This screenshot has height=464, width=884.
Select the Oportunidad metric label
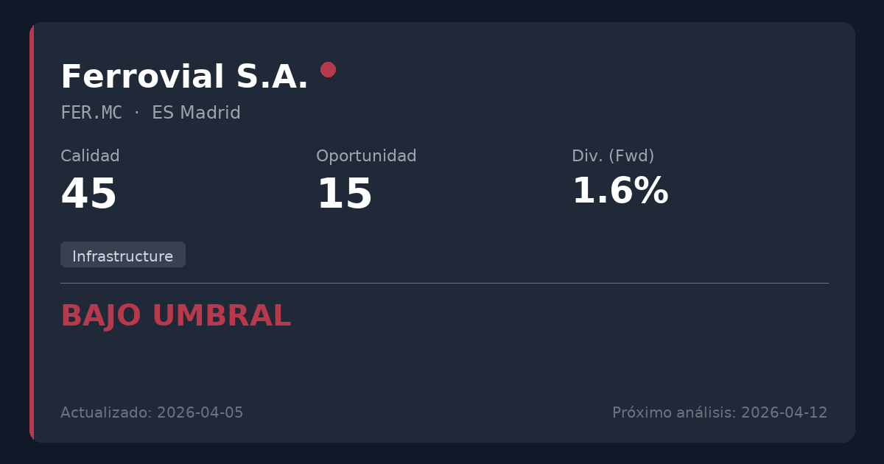point(366,156)
